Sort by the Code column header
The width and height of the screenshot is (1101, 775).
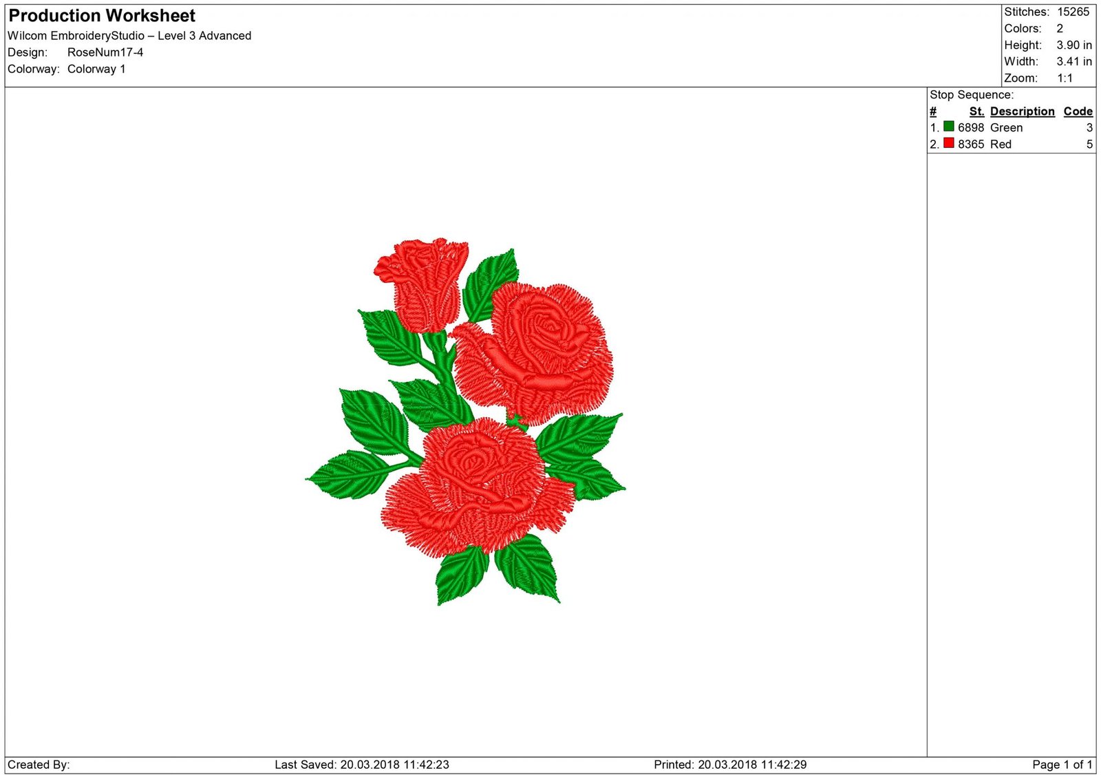pos(1078,111)
